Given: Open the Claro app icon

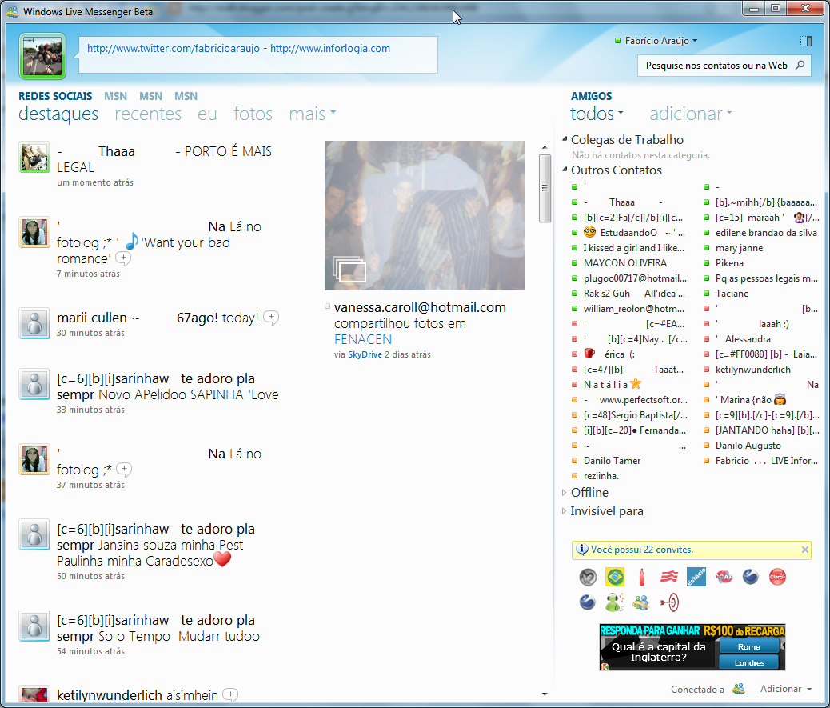Looking at the screenshot, I should tap(777, 577).
